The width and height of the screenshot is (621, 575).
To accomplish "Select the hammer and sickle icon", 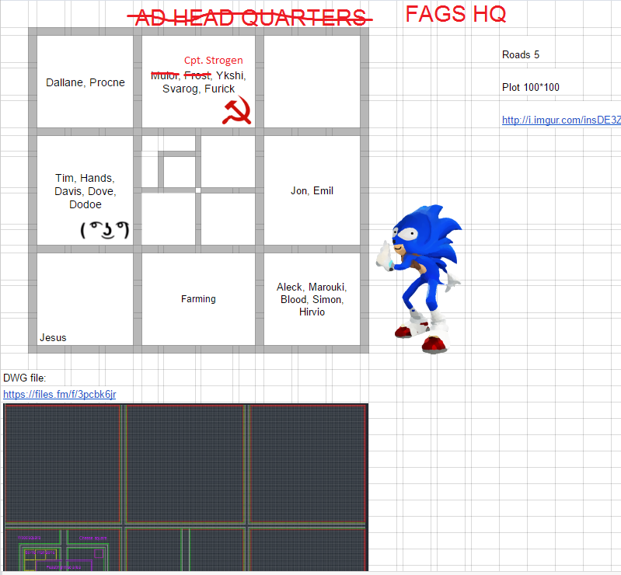I will (x=237, y=110).
